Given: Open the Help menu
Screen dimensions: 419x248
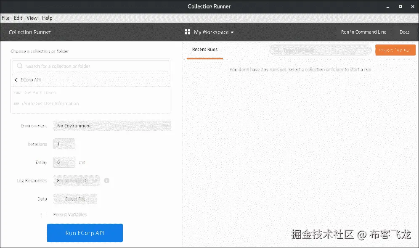Looking at the screenshot, I should coord(47,18).
